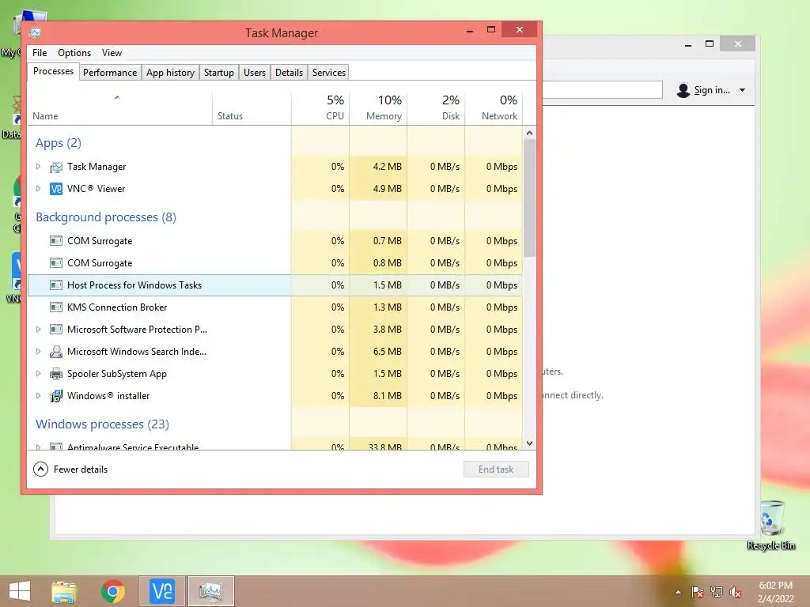Screen dimensions: 810x607
Task: Open the Windows Start button
Action: (x=20, y=591)
